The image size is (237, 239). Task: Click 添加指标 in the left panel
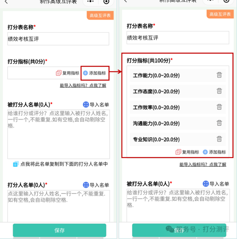(94, 73)
